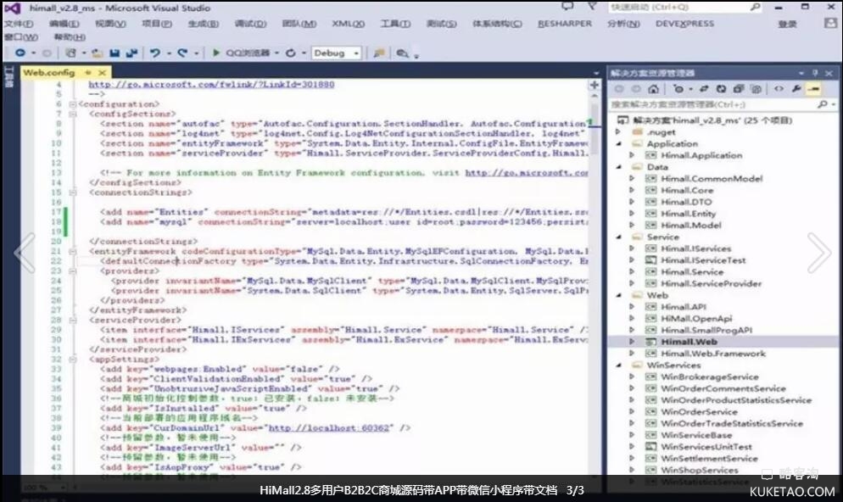
Task: Select Himall.Web project in the tree
Action: pyautogui.click(x=689, y=342)
